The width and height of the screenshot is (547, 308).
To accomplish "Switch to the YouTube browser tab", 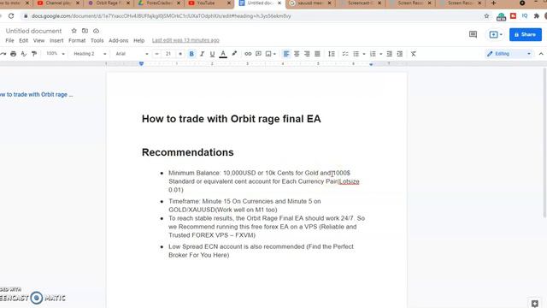I will [209, 3].
